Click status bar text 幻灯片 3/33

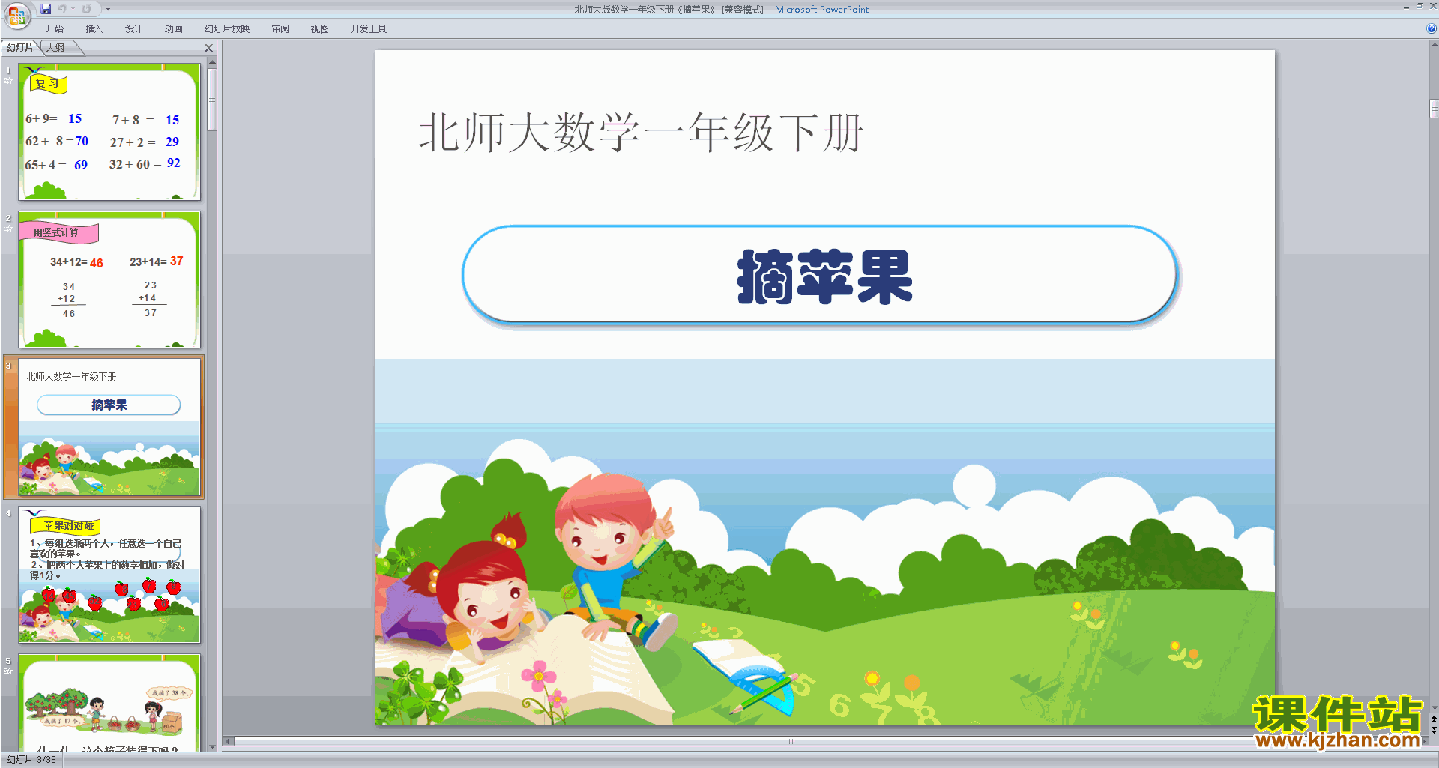click(31, 760)
